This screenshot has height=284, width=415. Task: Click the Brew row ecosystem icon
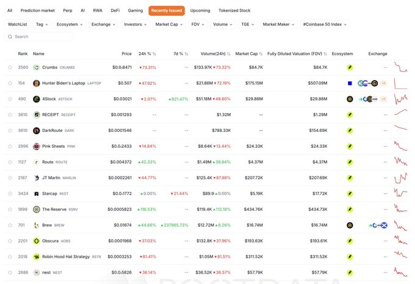click(350, 225)
